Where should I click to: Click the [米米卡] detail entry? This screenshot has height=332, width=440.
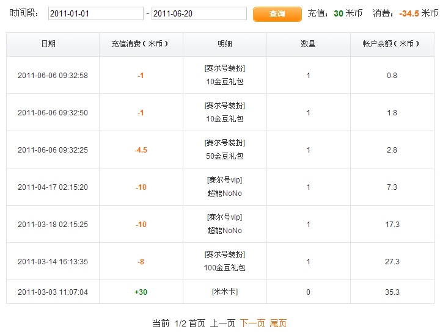click(225, 292)
